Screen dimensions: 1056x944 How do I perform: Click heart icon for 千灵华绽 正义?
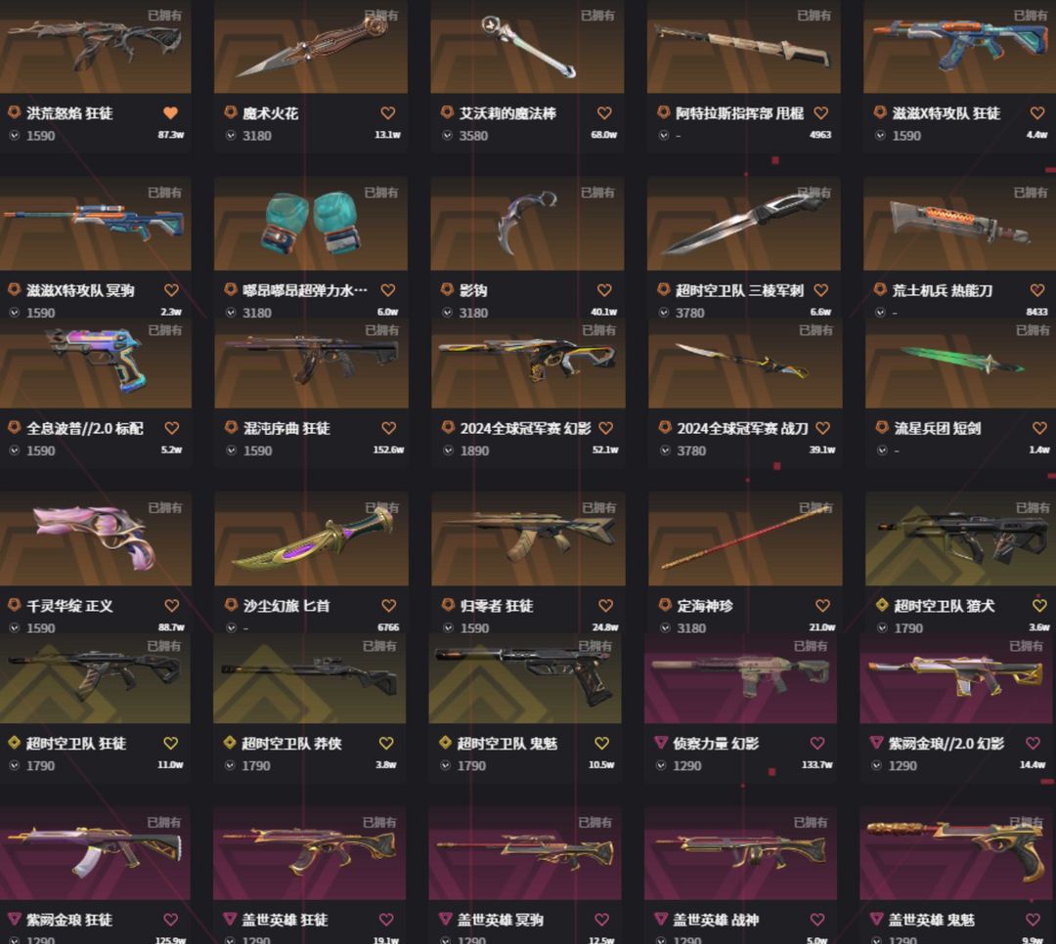click(x=172, y=605)
